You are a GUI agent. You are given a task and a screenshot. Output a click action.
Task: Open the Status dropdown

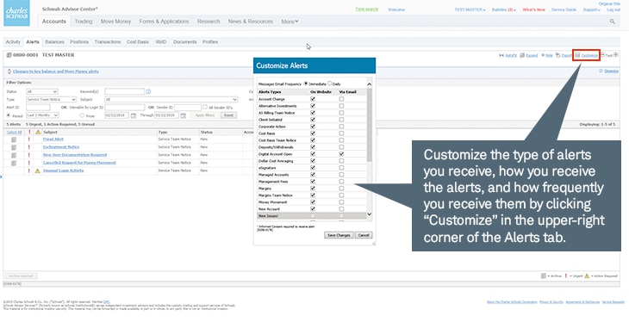[42, 92]
